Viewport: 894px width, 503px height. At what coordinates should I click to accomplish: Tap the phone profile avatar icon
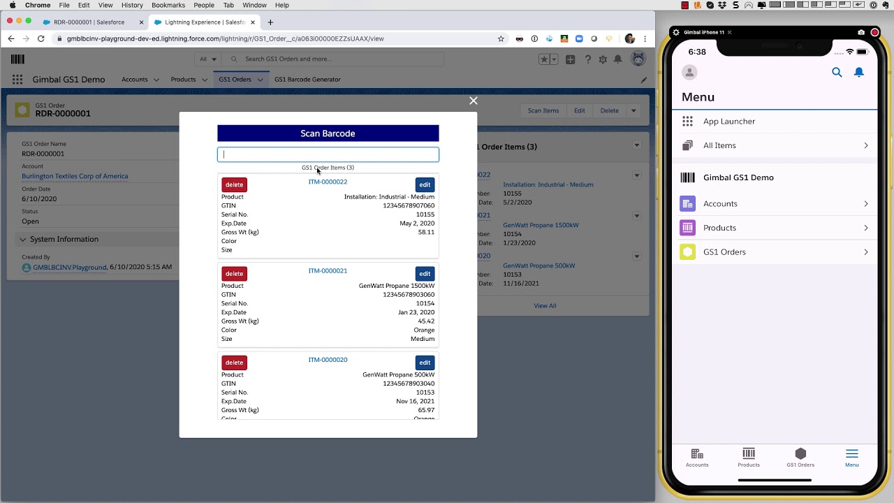[689, 72]
